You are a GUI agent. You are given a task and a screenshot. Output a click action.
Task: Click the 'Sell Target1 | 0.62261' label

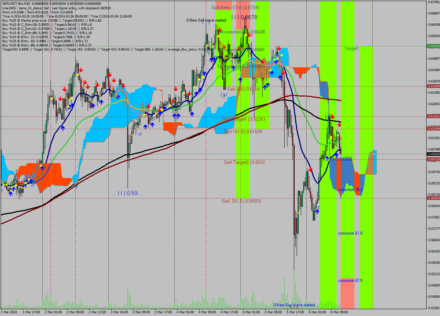point(243,119)
